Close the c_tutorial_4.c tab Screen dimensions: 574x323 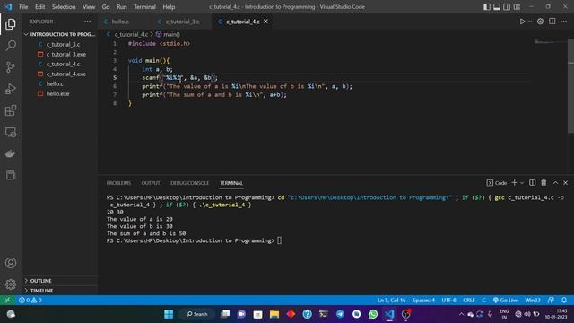point(265,22)
